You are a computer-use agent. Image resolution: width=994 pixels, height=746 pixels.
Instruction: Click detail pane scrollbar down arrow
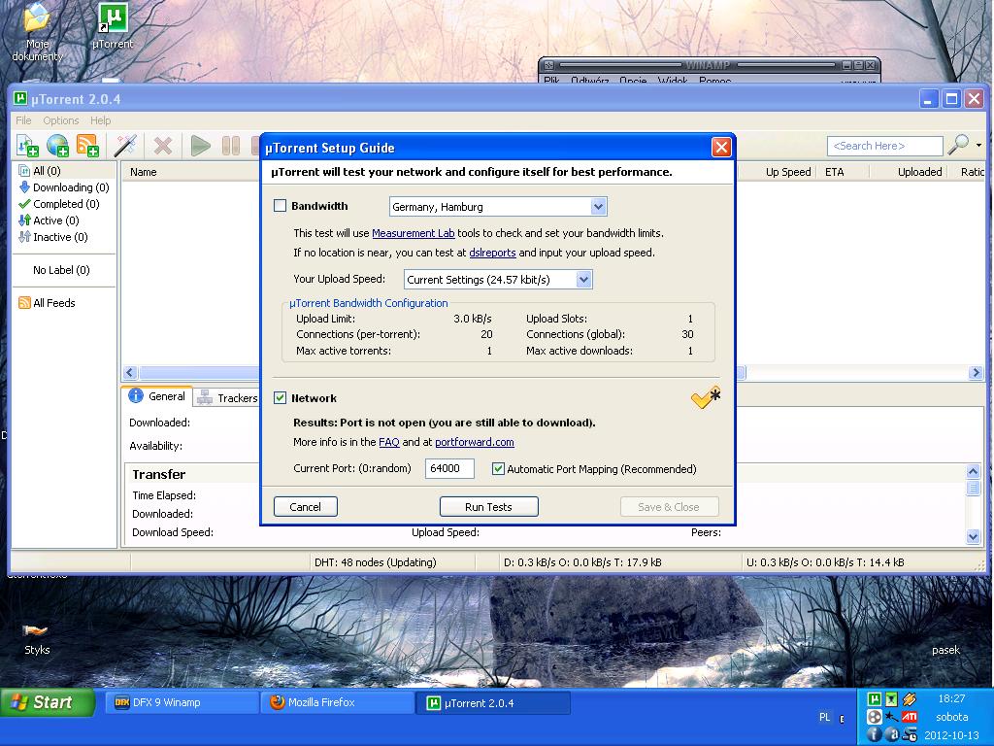(x=973, y=536)
